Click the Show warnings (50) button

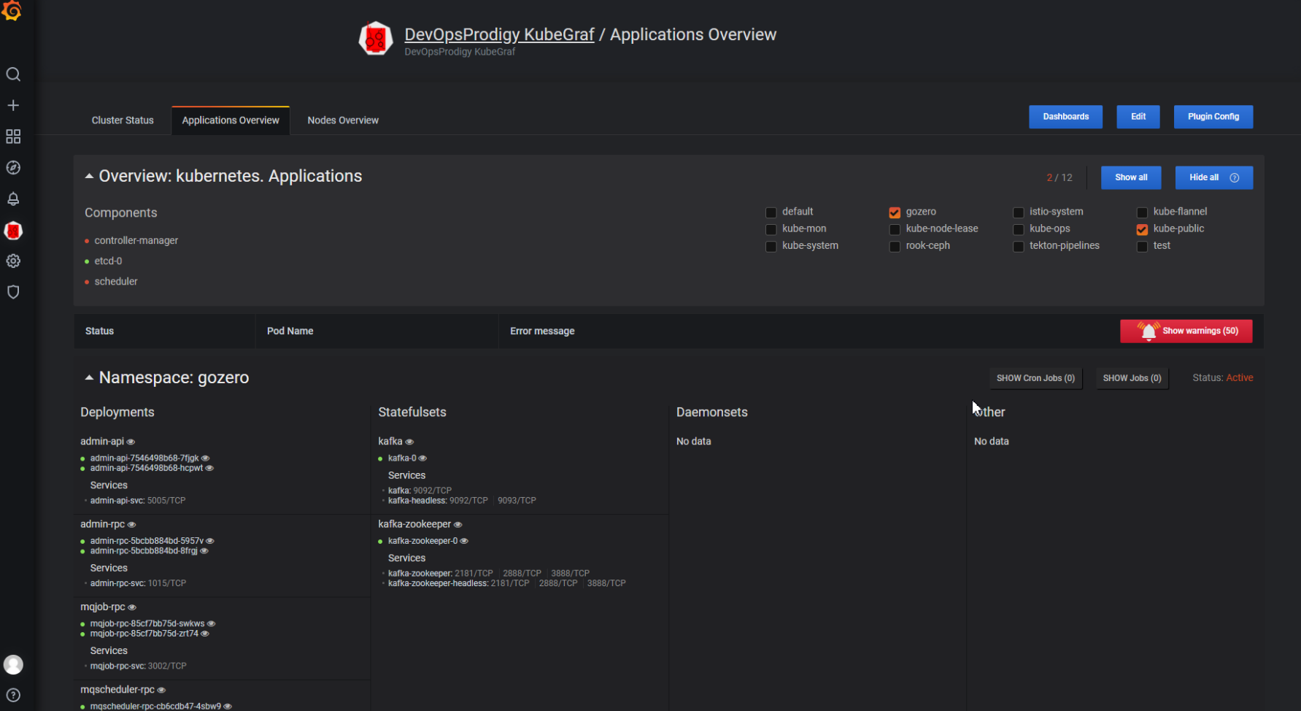[x=1186, y=331]
